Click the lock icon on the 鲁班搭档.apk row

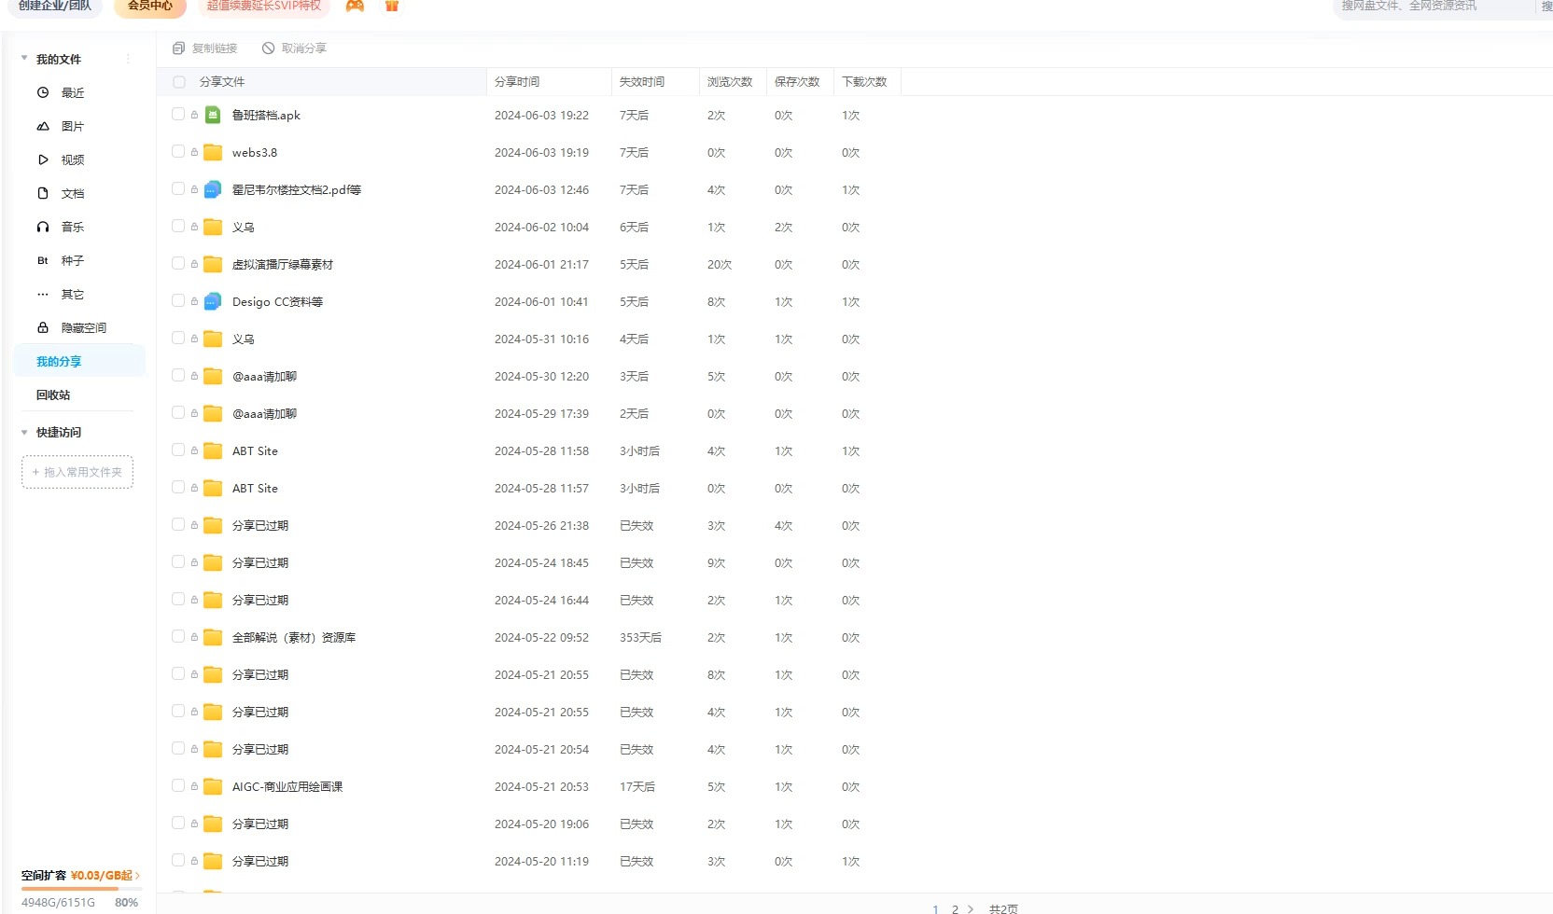194,115
